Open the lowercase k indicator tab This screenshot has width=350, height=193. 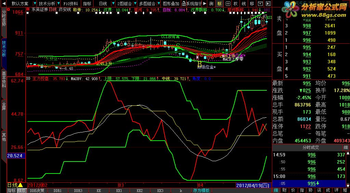[181, 191]
